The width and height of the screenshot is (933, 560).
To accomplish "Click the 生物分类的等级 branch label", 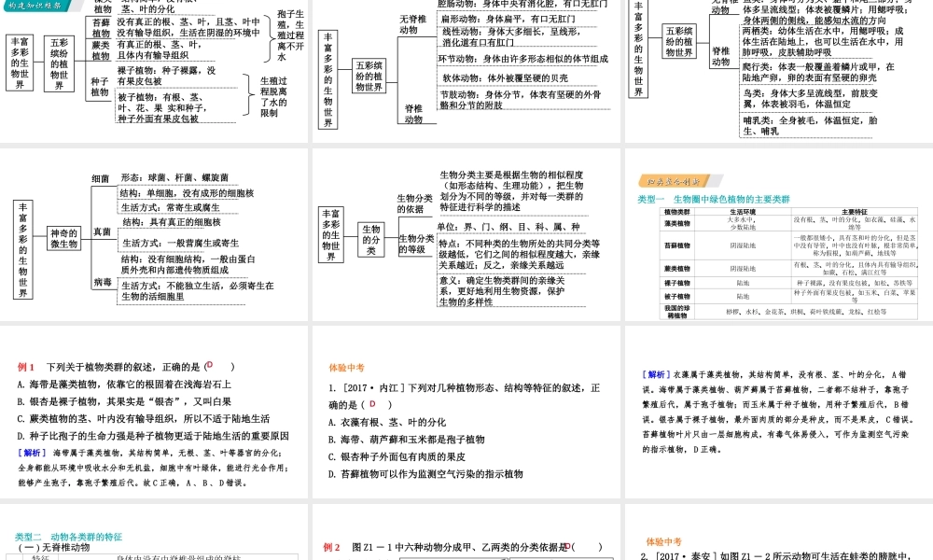I will coord(416,244).
